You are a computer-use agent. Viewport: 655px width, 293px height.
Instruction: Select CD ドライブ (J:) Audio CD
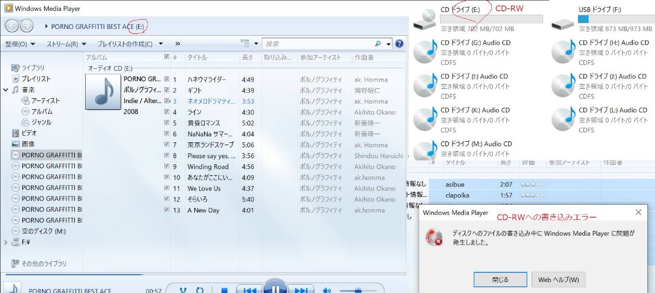pos(599,86)
